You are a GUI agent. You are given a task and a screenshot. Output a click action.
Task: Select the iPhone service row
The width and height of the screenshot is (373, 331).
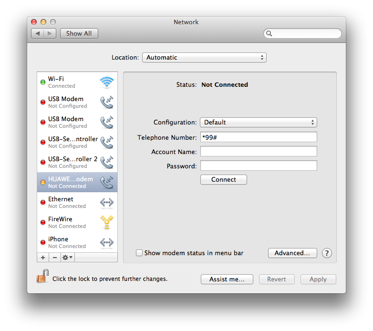[x=77, y=242]
